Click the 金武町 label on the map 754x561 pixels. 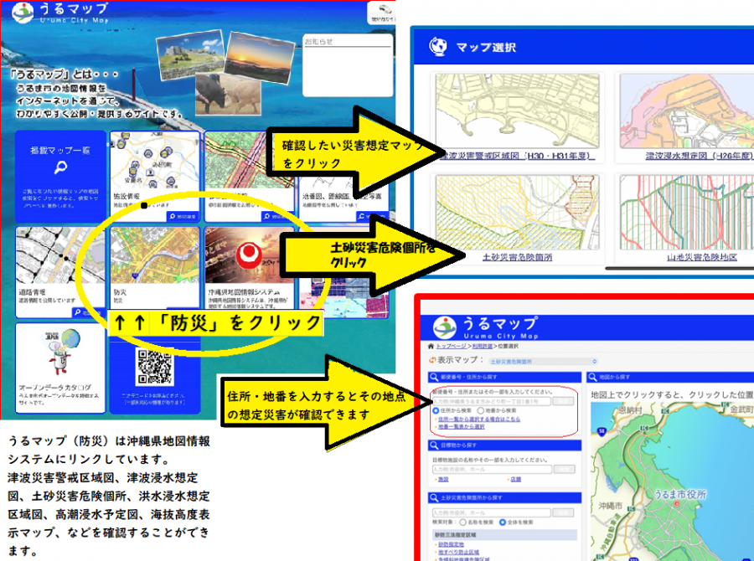[x=741, y=409]
